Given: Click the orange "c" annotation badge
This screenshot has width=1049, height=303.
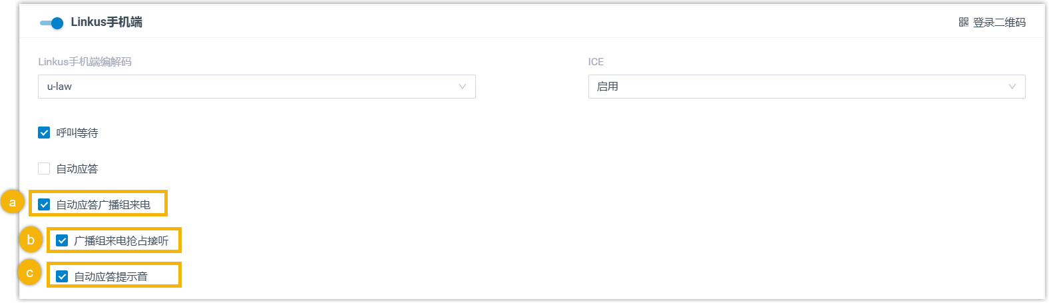Looking at the screenshot, I should (x=30, y=273).
